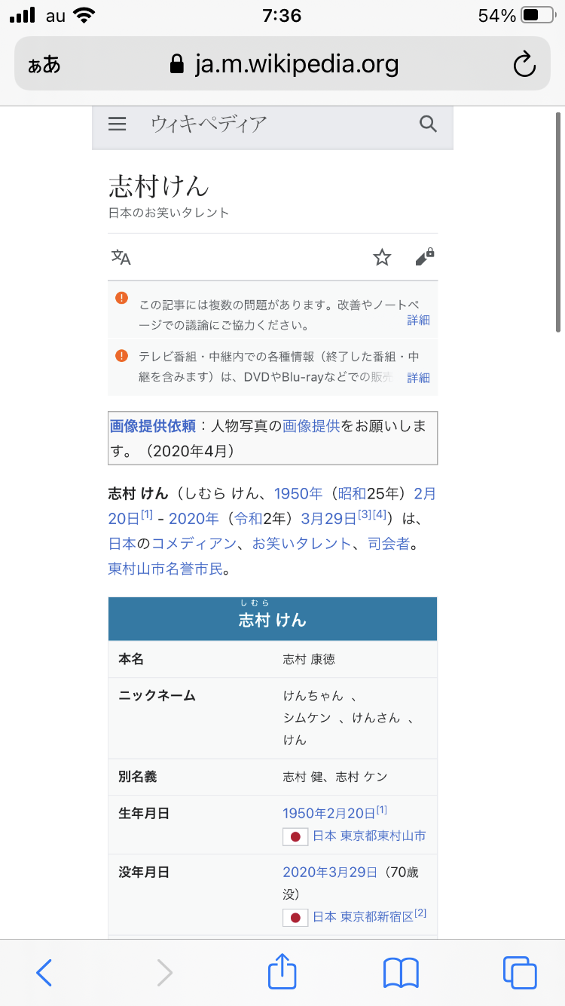Add article to watchlist with star icon
Image resolution: width=565 pixels, height=1006 pixels.
point(383,258)
